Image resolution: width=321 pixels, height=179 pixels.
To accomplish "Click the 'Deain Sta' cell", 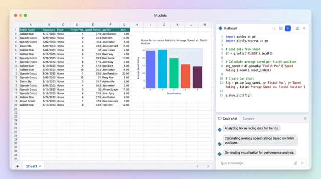I will pos(31,46).
